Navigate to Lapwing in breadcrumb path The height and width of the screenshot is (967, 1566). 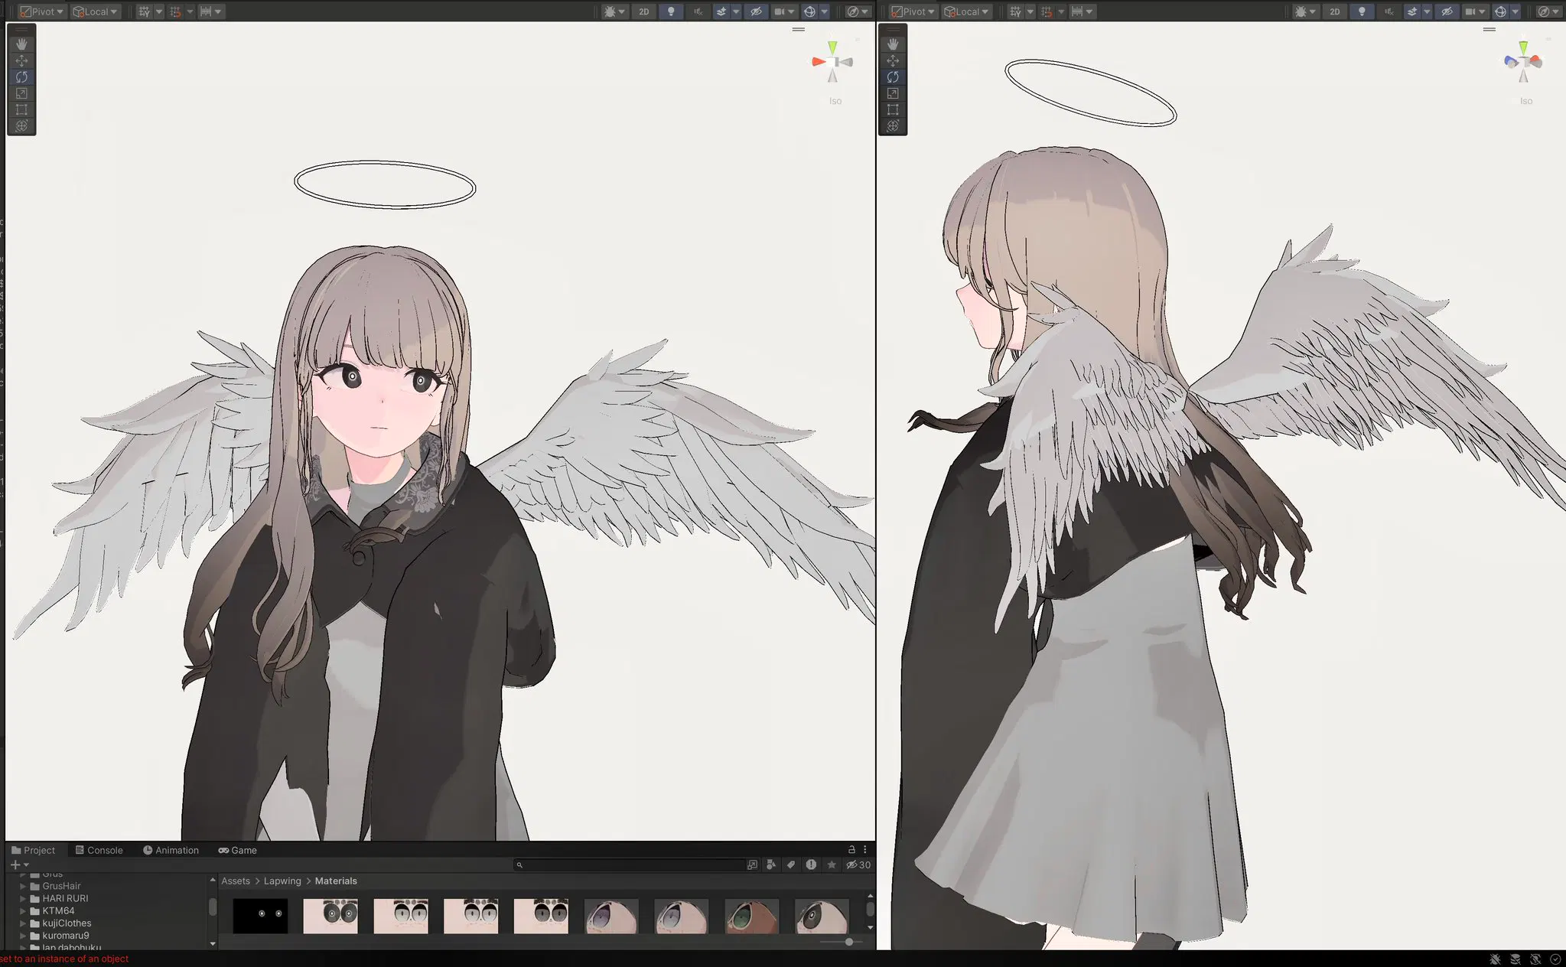(282, 881)
